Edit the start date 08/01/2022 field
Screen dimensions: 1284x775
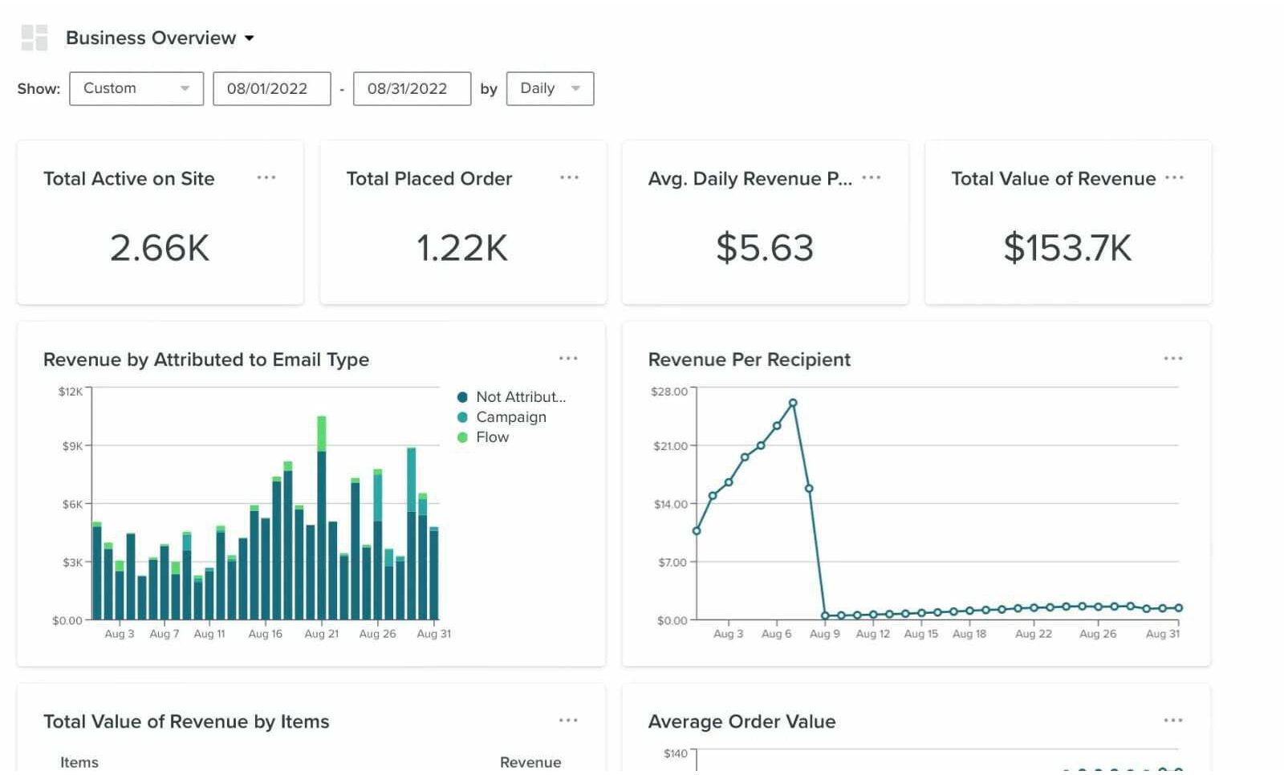[x=271, y=88]
